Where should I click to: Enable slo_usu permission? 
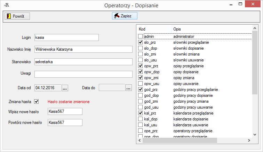141,60
